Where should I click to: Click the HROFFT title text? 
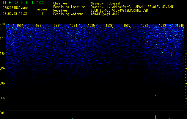click(x=18, y=2)
